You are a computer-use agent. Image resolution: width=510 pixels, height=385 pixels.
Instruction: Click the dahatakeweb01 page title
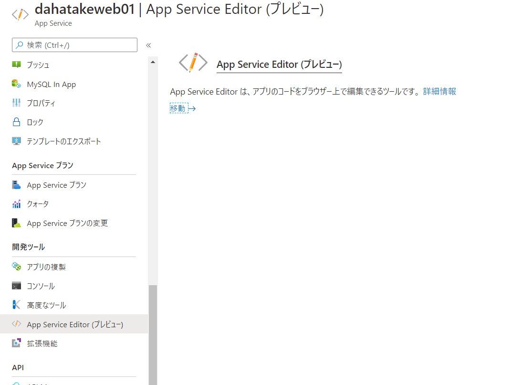[85, 9]
